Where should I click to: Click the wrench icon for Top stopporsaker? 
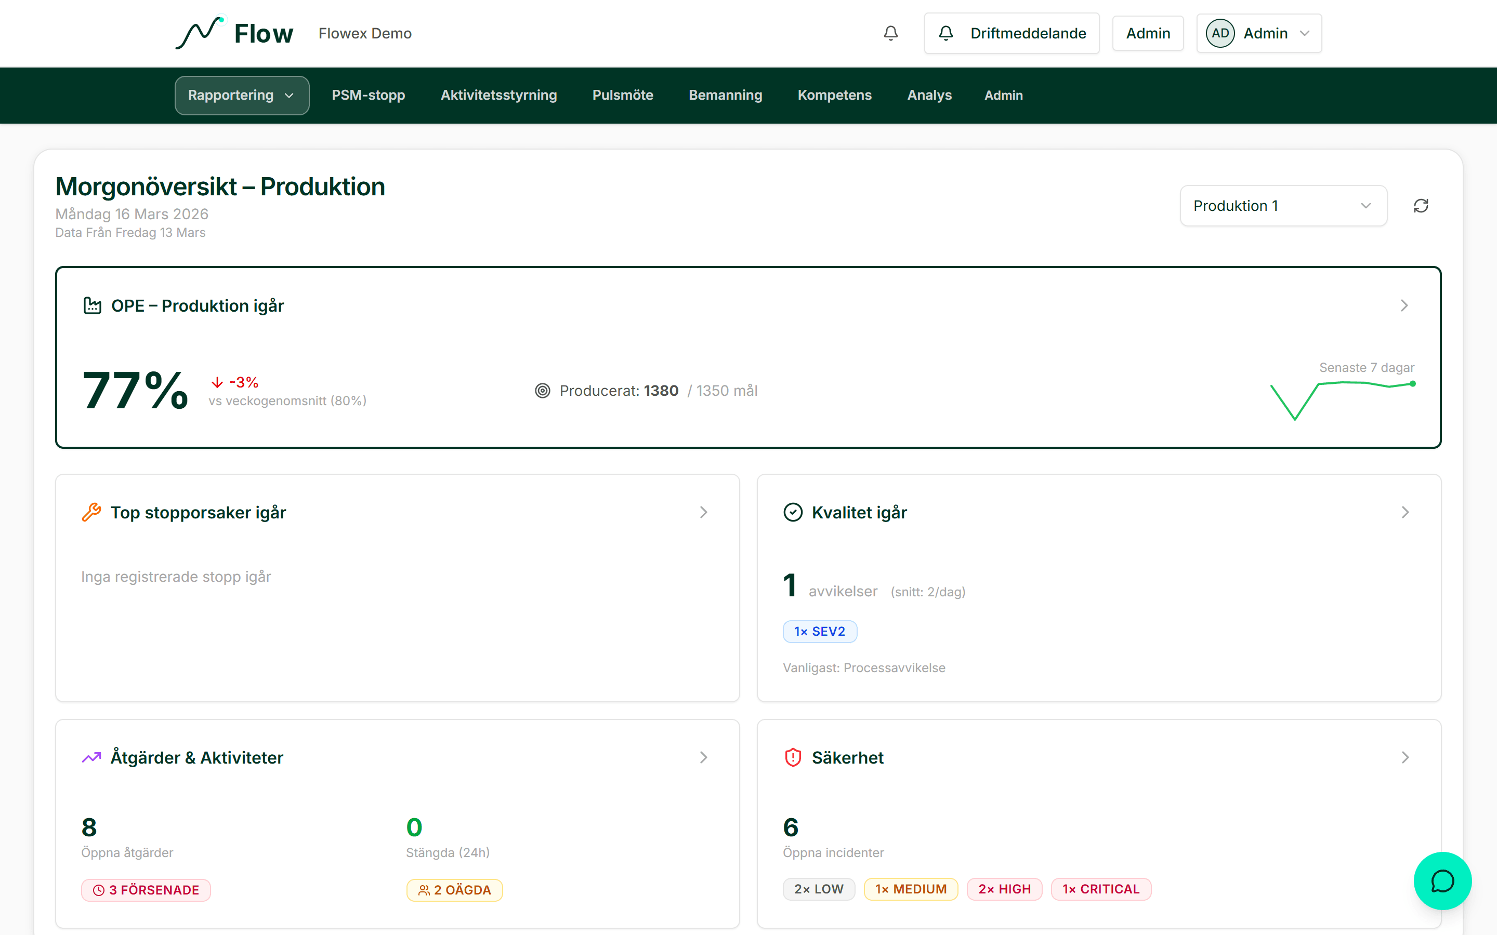pos(91,512)
